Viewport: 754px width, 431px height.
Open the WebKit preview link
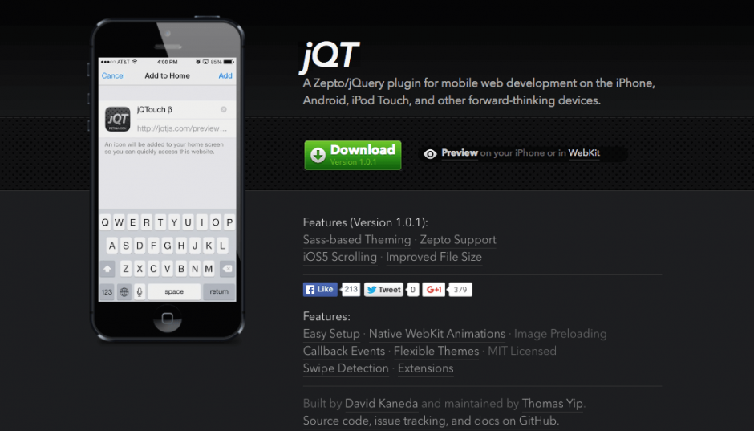click(584, 153)
